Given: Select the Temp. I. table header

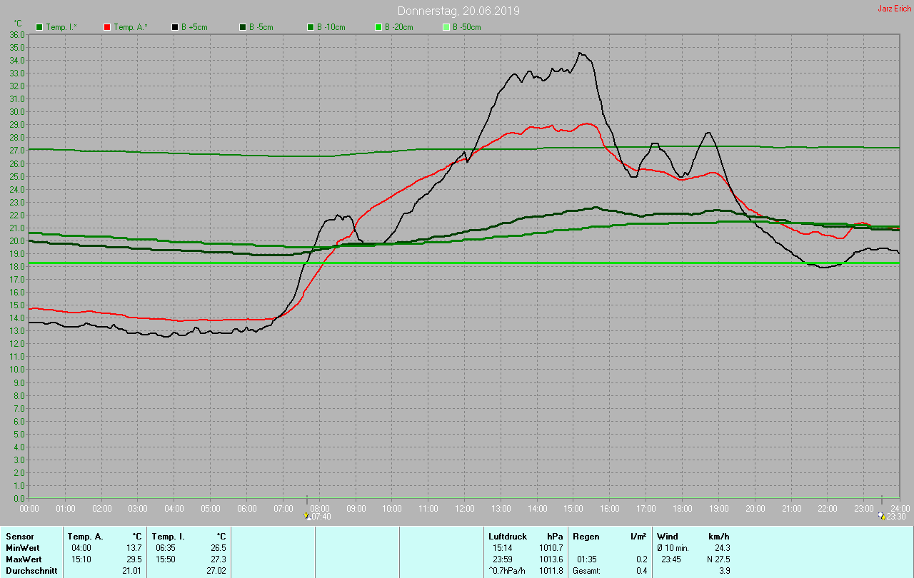Looking at the screenshot, I should pos(168,536).
